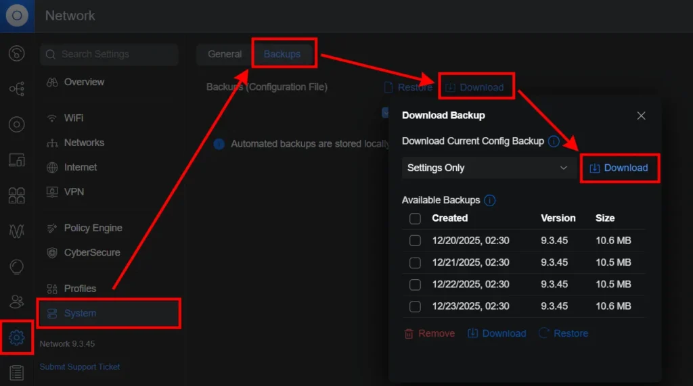Tick the checkbox for the 12/20/2025 backup

(x=416, y=241)
